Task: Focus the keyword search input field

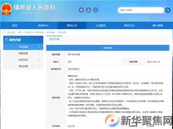Action: (x=141, y=10)
